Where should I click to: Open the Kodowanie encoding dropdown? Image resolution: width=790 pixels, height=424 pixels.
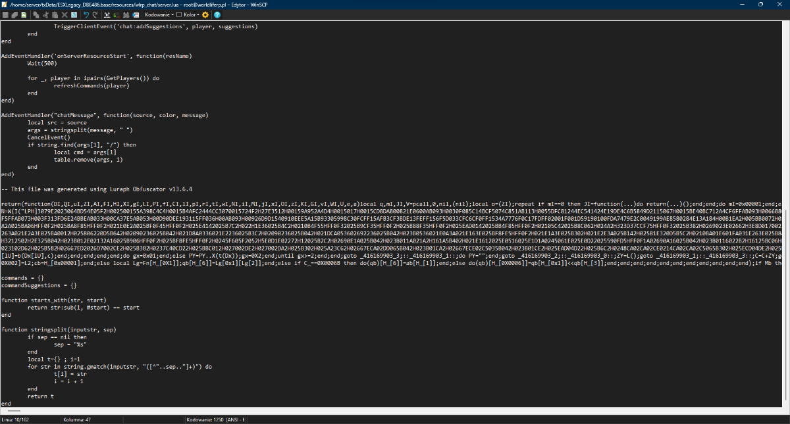159,14
